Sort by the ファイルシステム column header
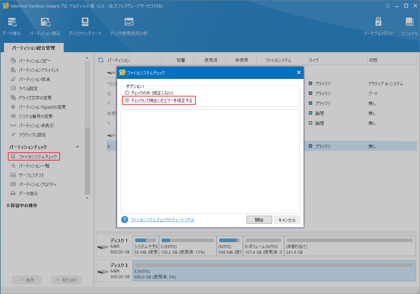420x294 pixels. pos(278,60)
